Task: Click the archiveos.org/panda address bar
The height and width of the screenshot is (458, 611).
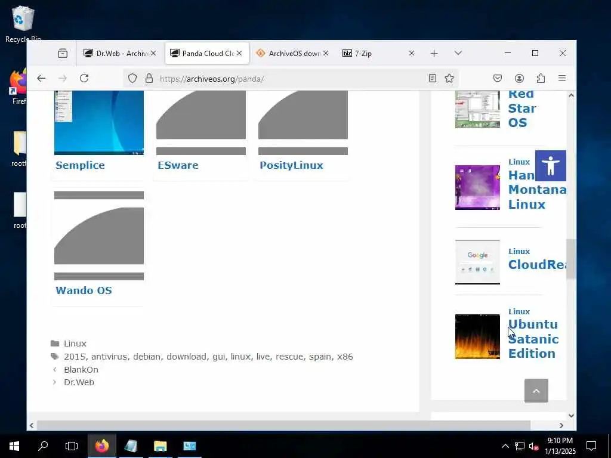Action: [291, 79]
